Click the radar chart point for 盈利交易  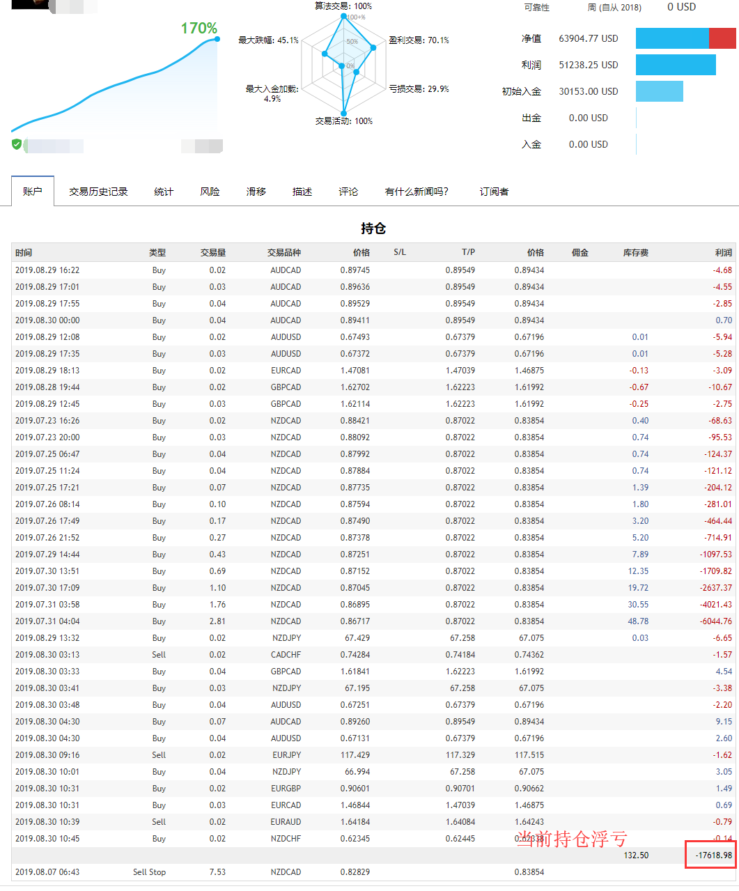click(x=373, y=48)
